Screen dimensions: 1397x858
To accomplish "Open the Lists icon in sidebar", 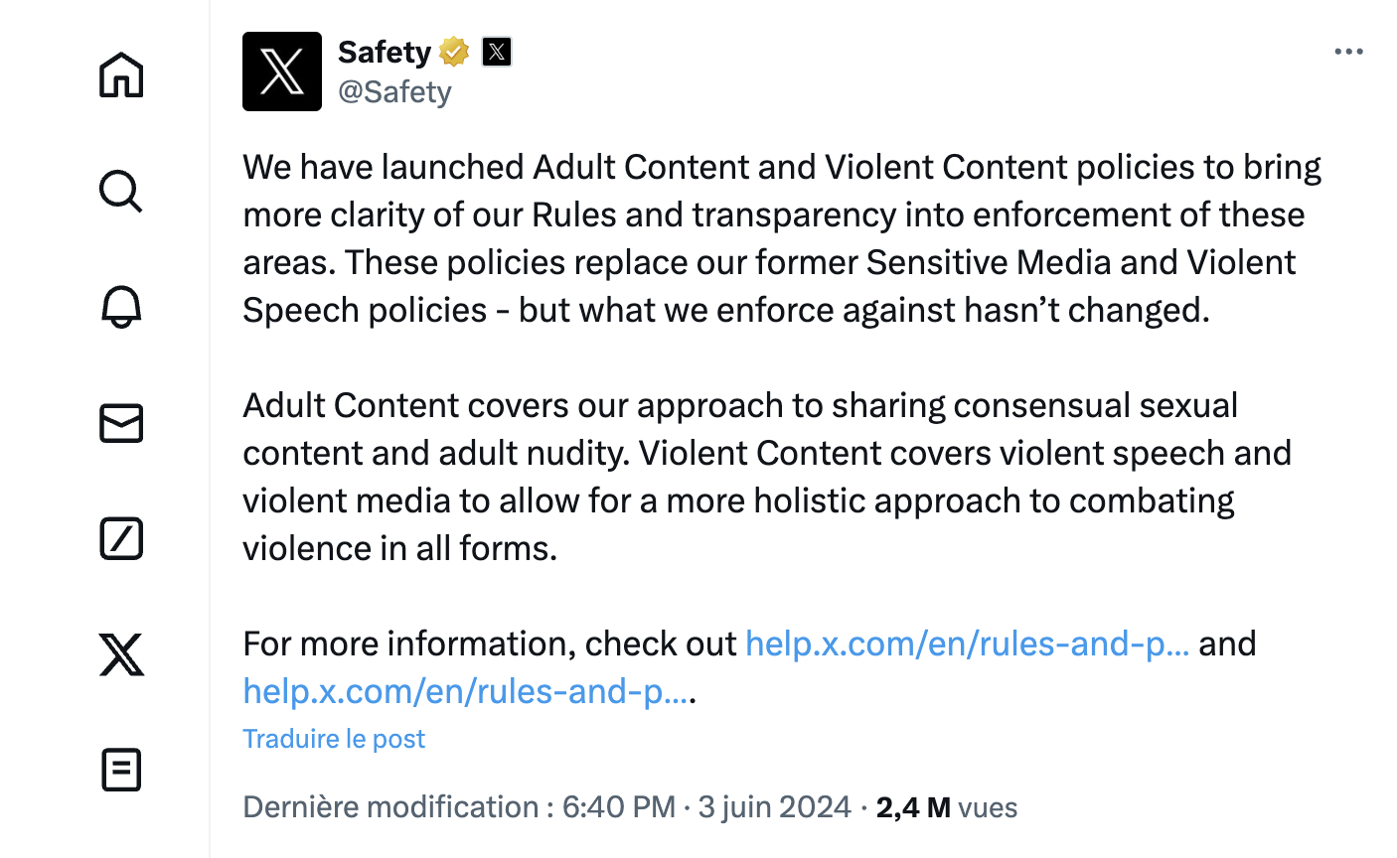I will tap(121, 770).
